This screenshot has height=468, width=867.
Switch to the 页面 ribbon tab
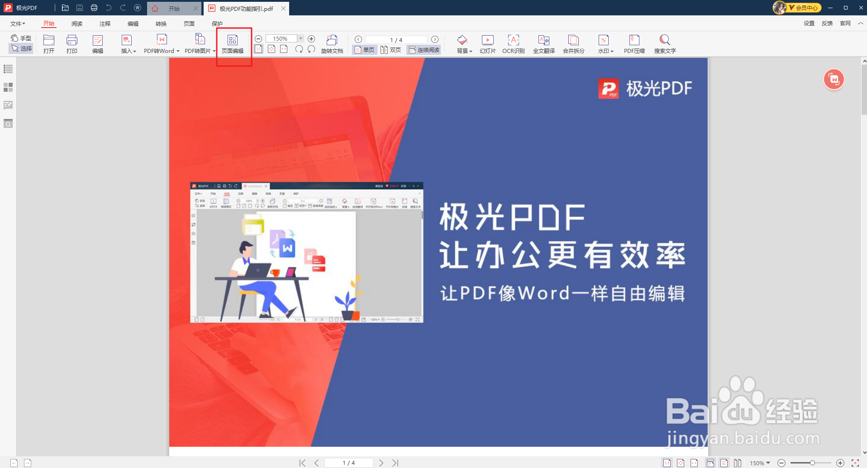pyautogui.click(x=189, y=24)
